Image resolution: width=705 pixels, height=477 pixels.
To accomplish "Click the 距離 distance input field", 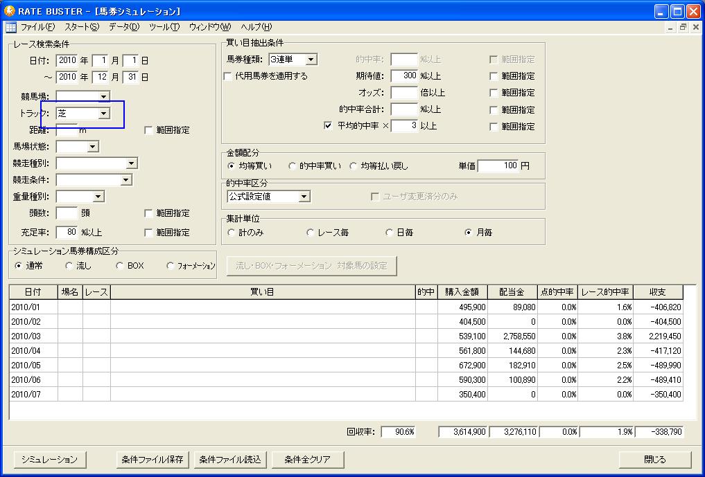I will point(67,129).
